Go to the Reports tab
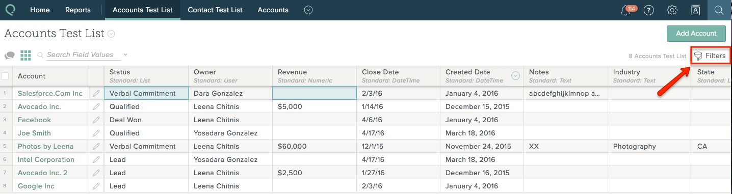This screenshot has height=194, width=732. tap(78, 10)
